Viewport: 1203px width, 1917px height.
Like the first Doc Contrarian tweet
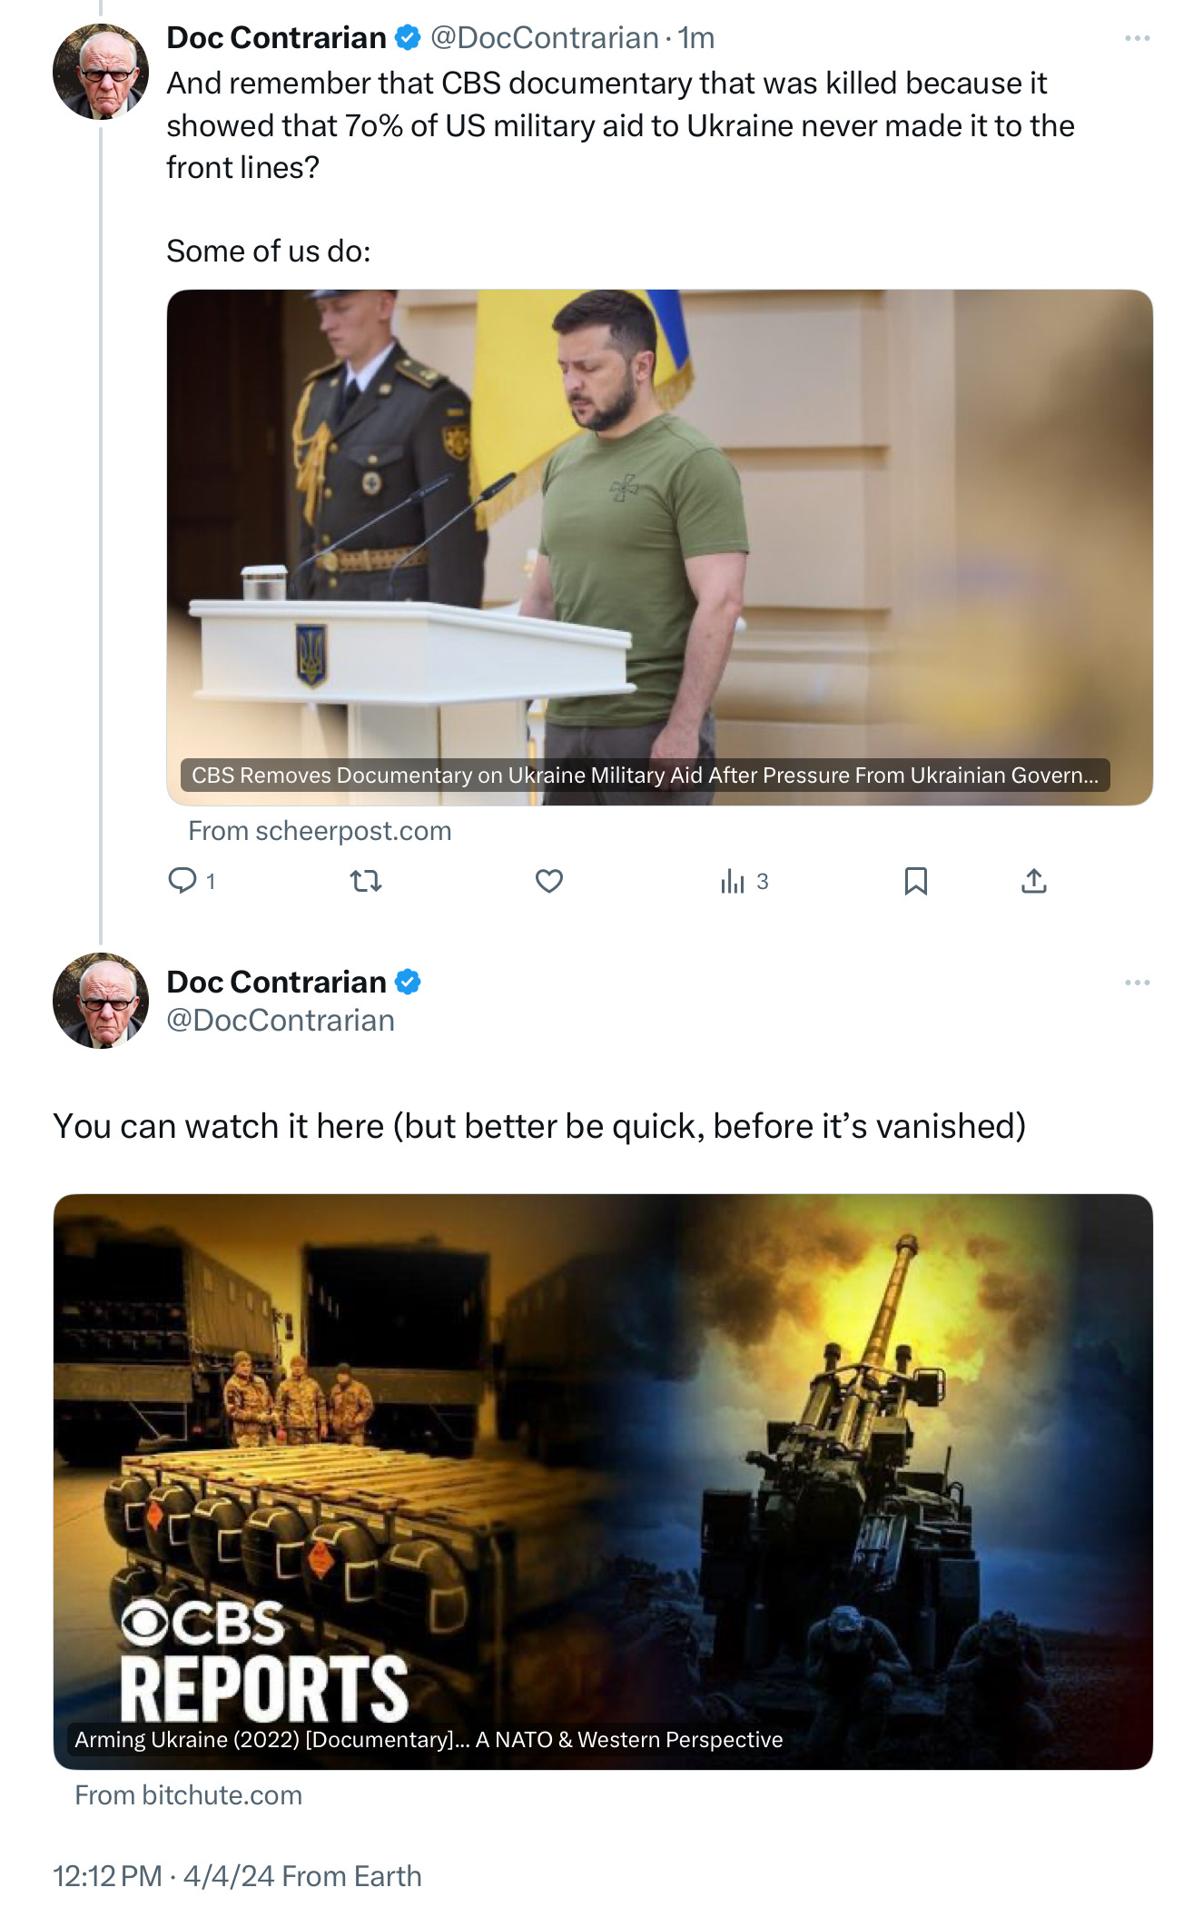tap(549, 881)
